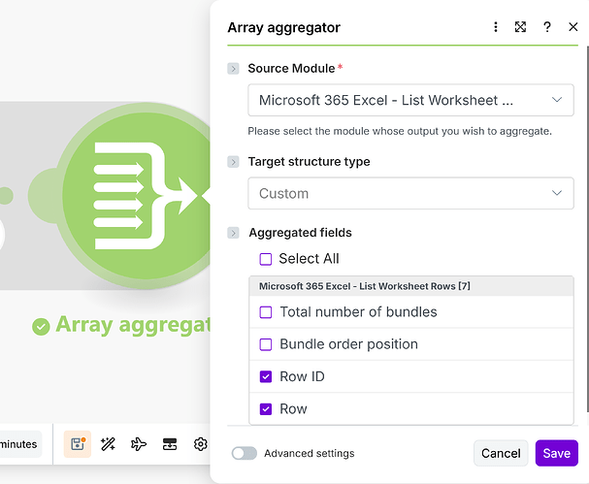This screenshot has width=589, height=484.
Task: Open the panel's three-dot options menu
Action: [496, 27]
